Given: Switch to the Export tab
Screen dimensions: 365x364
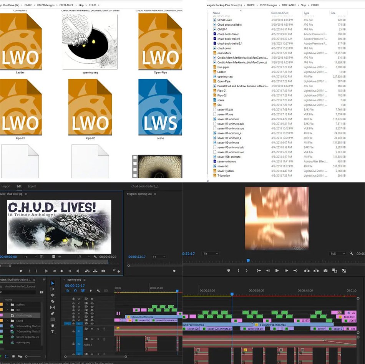Looking at the screenshot, I should pyautogui.click(x=32, y=186).
